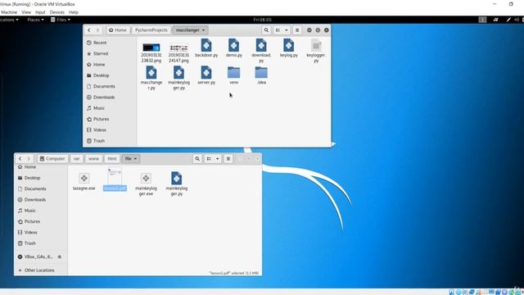Go back in macchanger window

click(89, 30)
